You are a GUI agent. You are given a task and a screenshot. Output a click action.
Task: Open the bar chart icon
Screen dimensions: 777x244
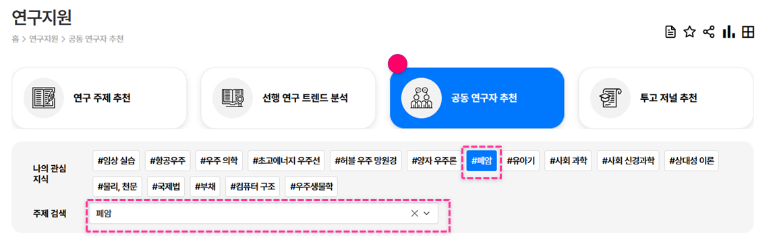[728, 32]
